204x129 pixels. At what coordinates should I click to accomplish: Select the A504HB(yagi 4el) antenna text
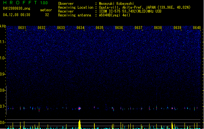coord(114,15)
